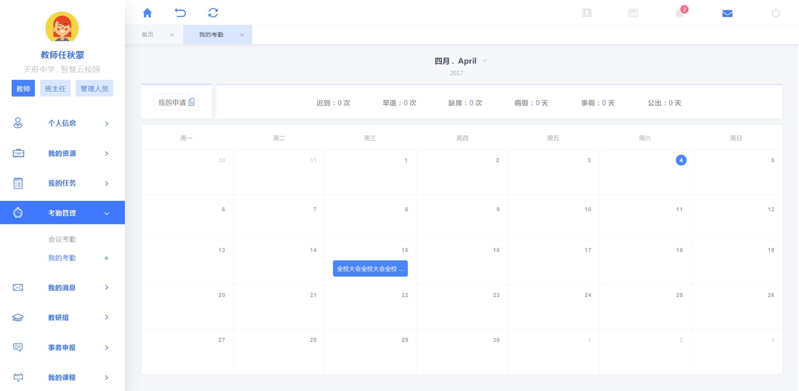Click the 我的资源 briefcase icon
Viewport: 799px width, 391px height.
18,153
